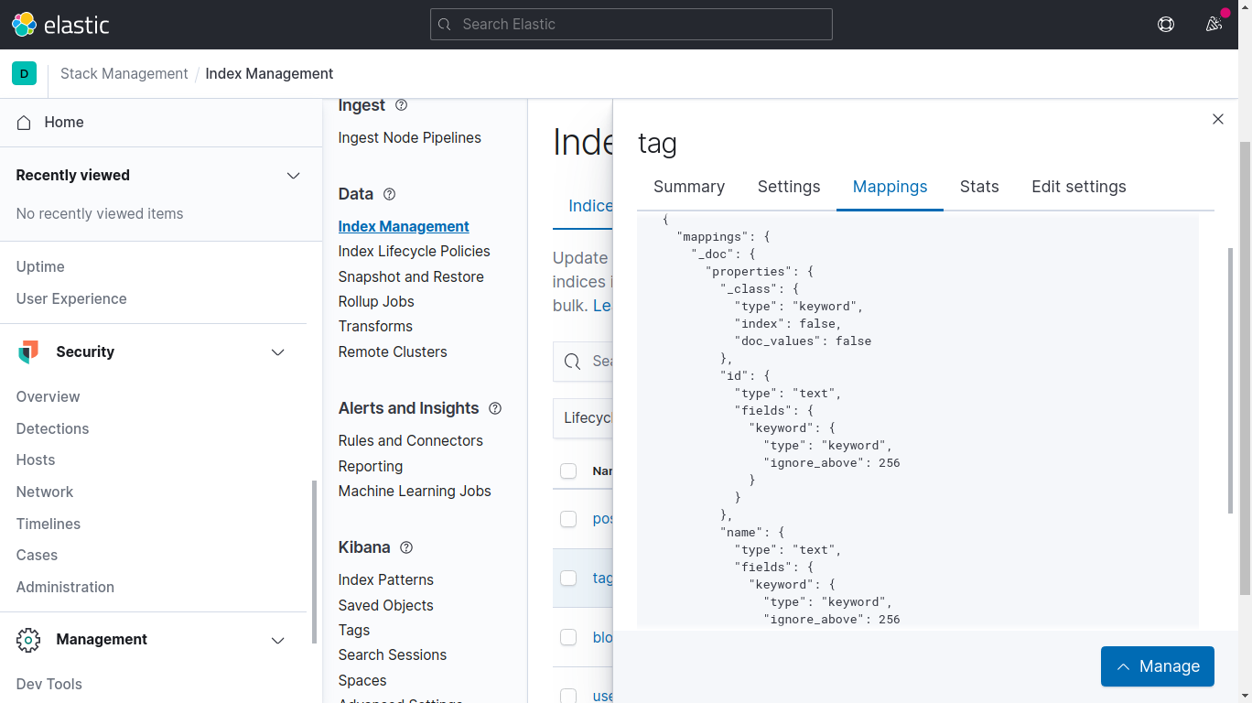
Task: Open the newsfeed celebration icon
Action: click(1214, 25)
